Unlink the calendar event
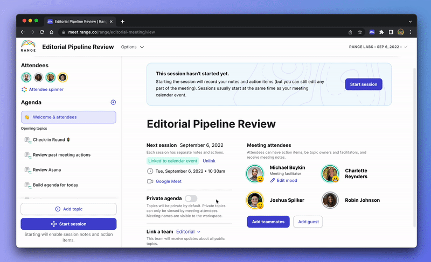Image resolution: width=431 pixels, height=262 pixels. (209, 161)
